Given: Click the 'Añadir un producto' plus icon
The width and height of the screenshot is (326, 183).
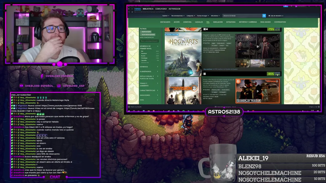Looking at the screenshot, I should pos(129,107).
